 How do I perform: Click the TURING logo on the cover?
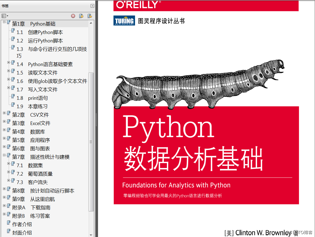(124, 20)
